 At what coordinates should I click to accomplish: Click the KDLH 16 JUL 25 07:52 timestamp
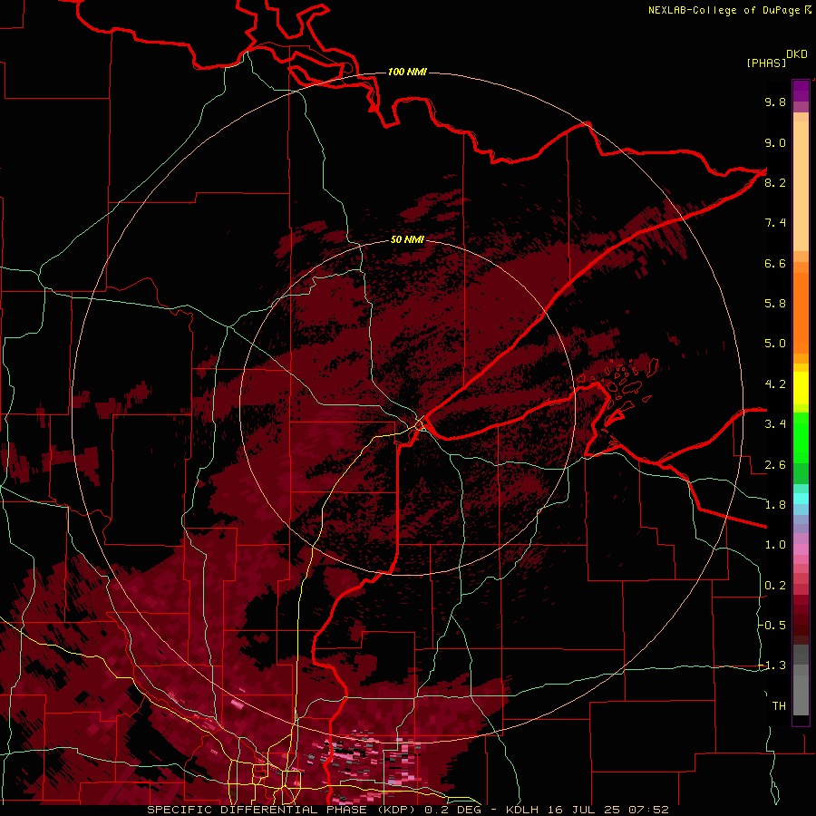coord(587,810)
